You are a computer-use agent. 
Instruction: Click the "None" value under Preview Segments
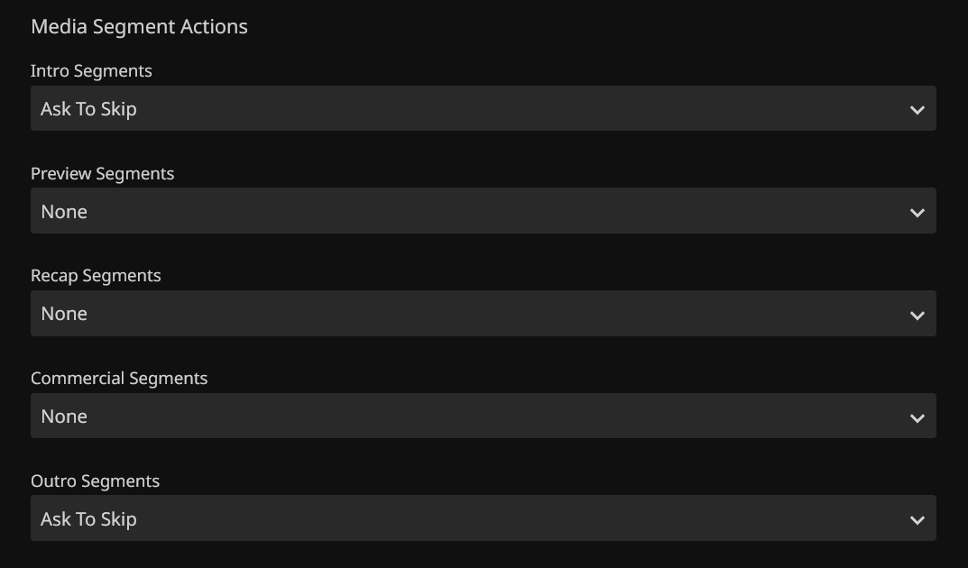click(x=64, y=212)
